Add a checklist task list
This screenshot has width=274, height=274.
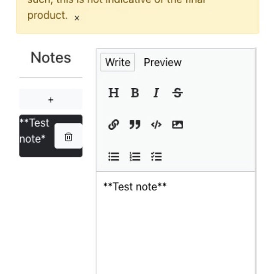[156, 157]
